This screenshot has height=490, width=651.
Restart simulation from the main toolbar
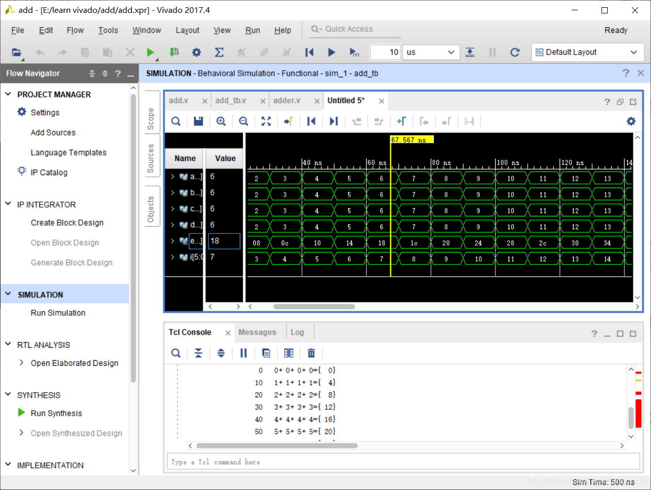pos(310,52)
